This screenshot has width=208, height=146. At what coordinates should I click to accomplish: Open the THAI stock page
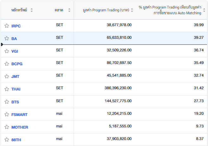[x=16, y=89]
